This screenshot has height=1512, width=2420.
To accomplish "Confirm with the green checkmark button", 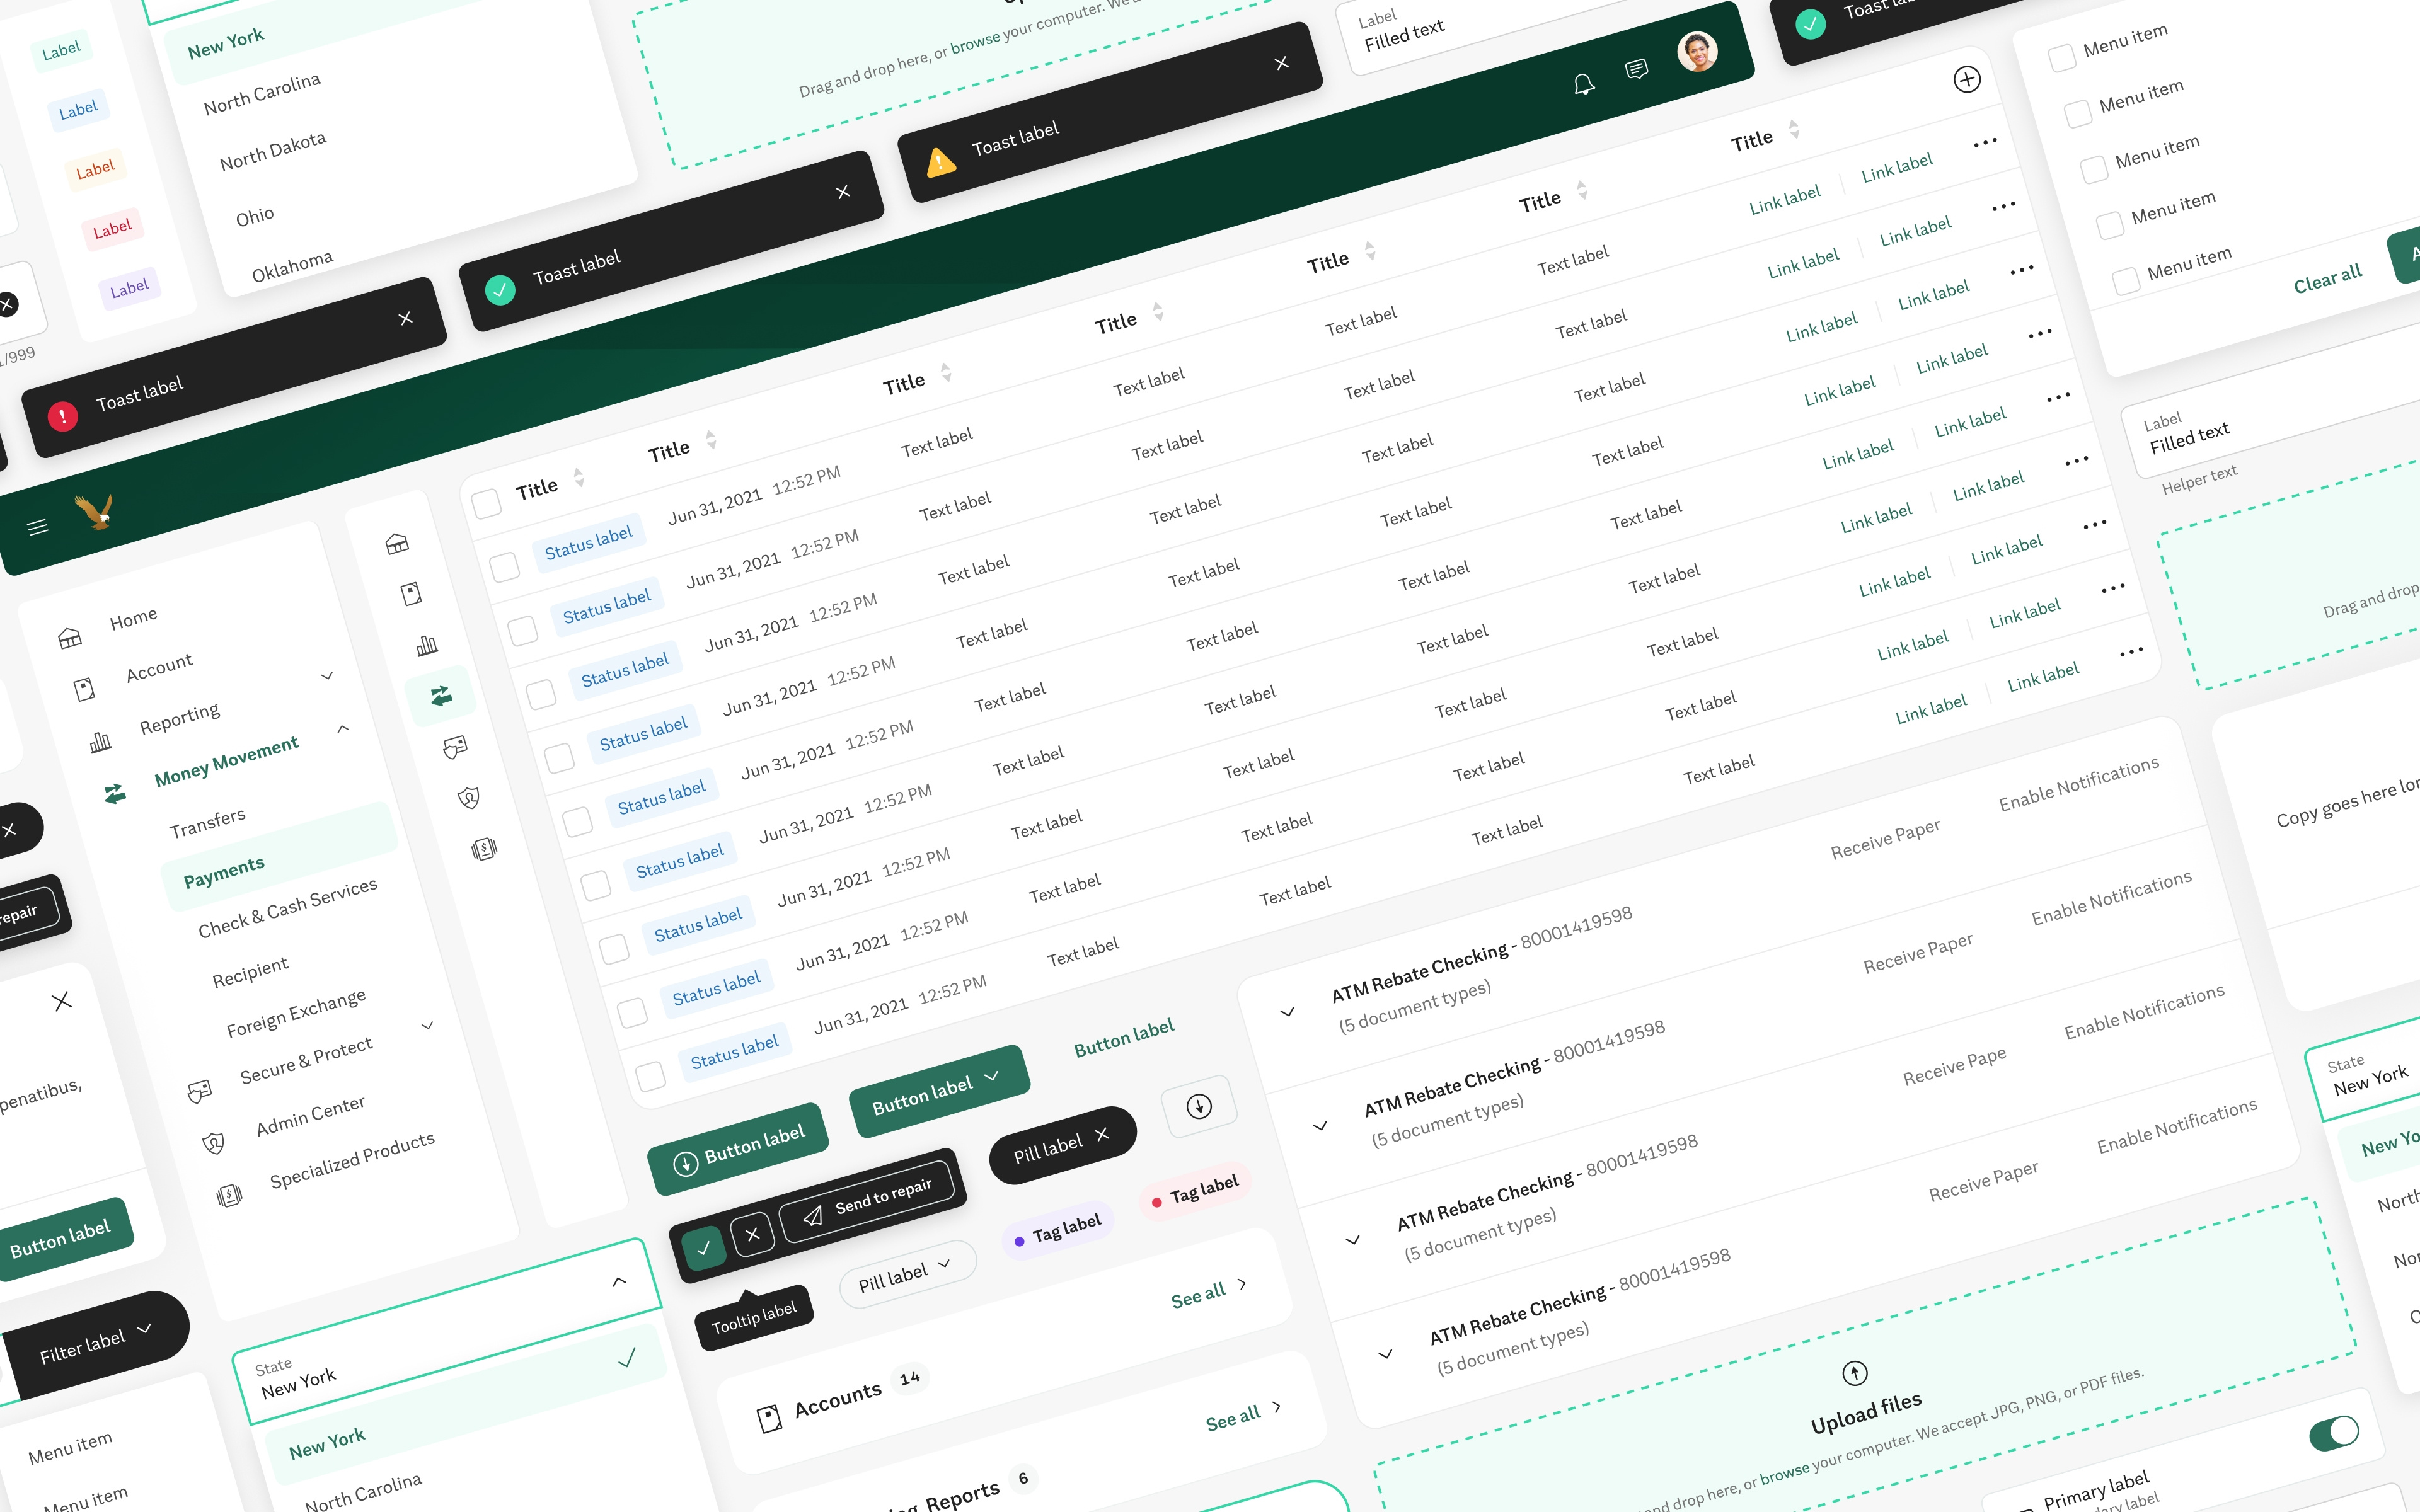I will point(704,1247).
